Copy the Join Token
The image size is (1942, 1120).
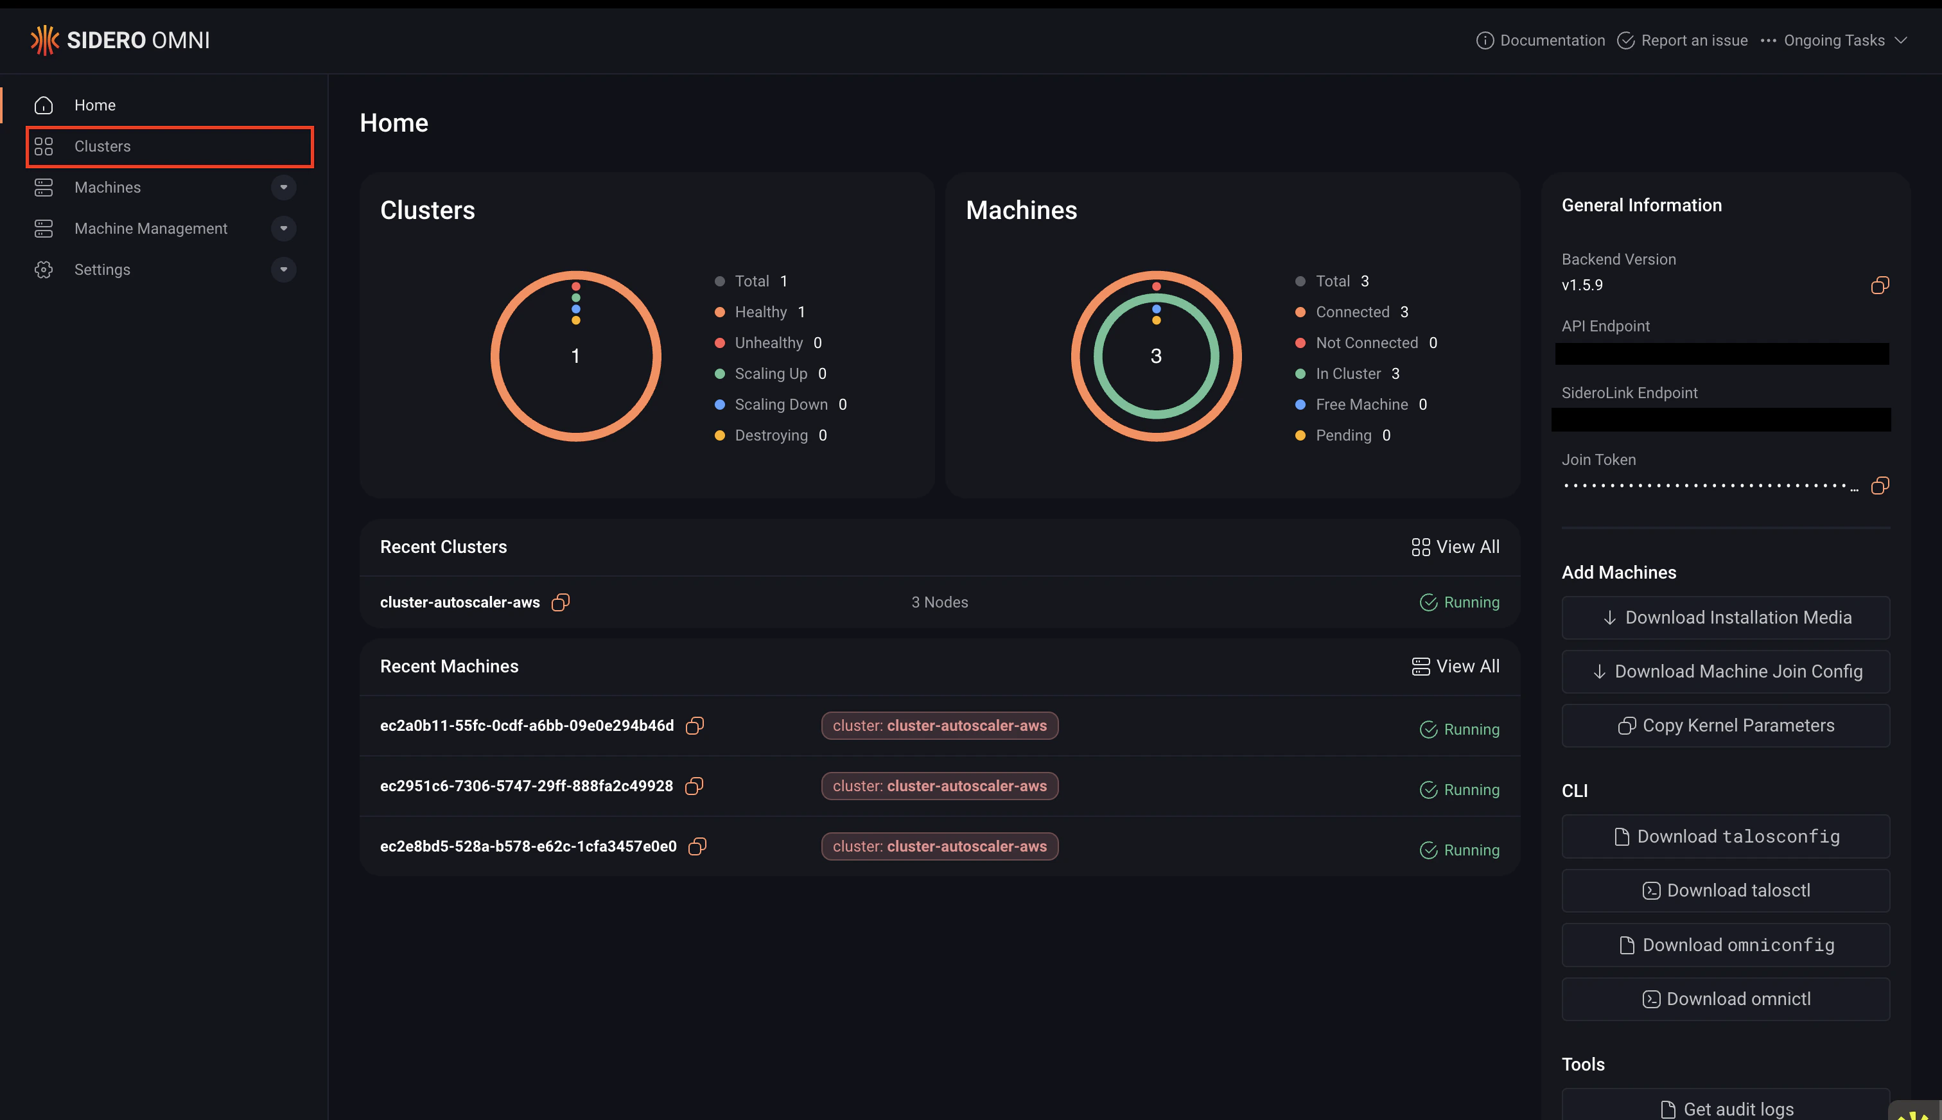point(1880,486)
